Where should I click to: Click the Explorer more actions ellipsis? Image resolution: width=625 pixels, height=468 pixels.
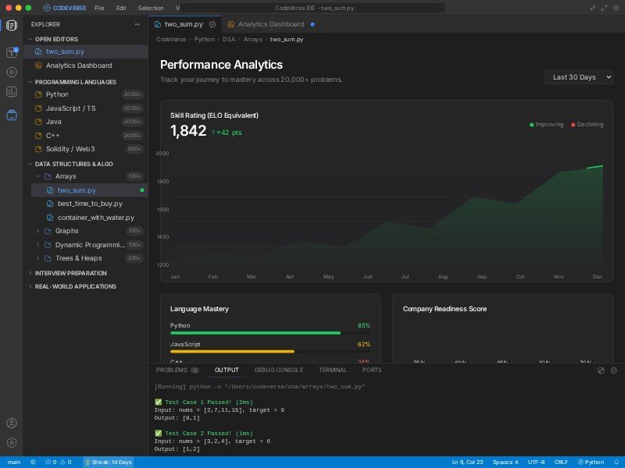click(137, 24)
